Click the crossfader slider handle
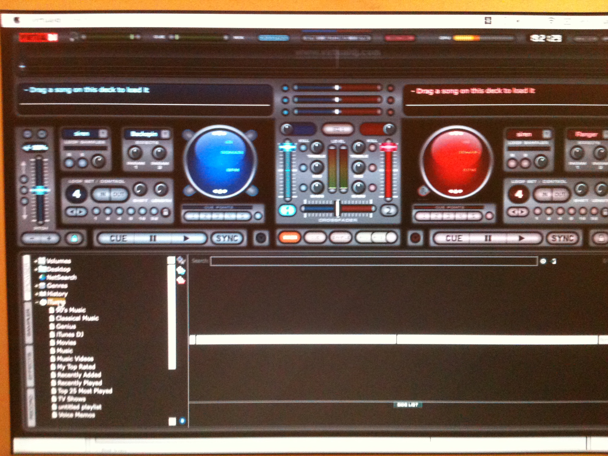Screen dimensions: 608x456 tap(338, 208)
